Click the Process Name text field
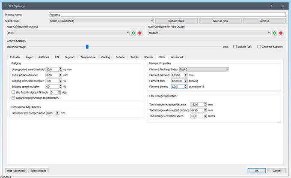 point(167,14)
